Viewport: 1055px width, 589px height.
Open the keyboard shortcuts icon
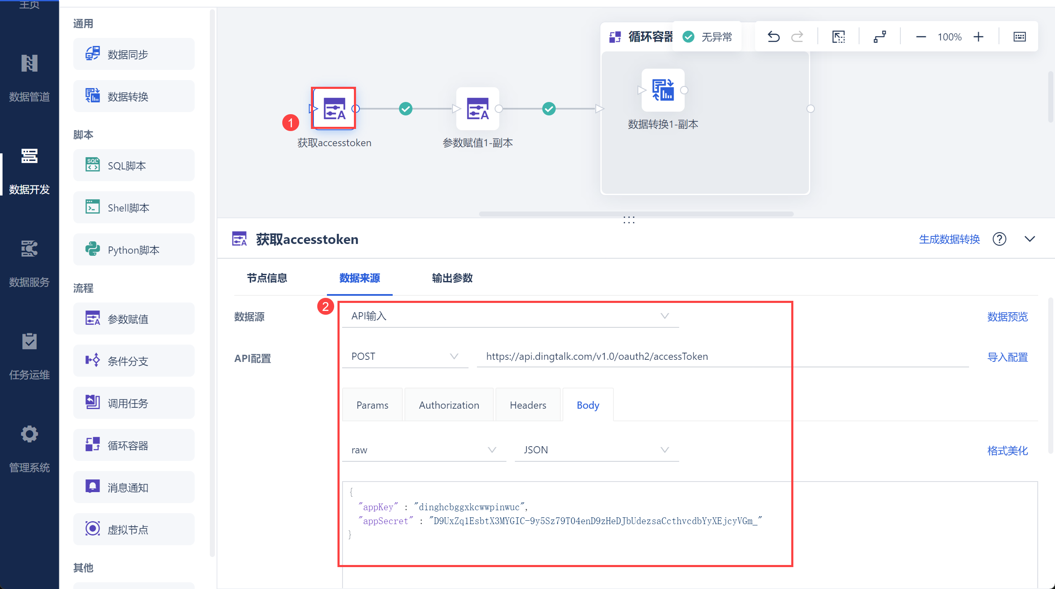click(x=1019, y=37)
